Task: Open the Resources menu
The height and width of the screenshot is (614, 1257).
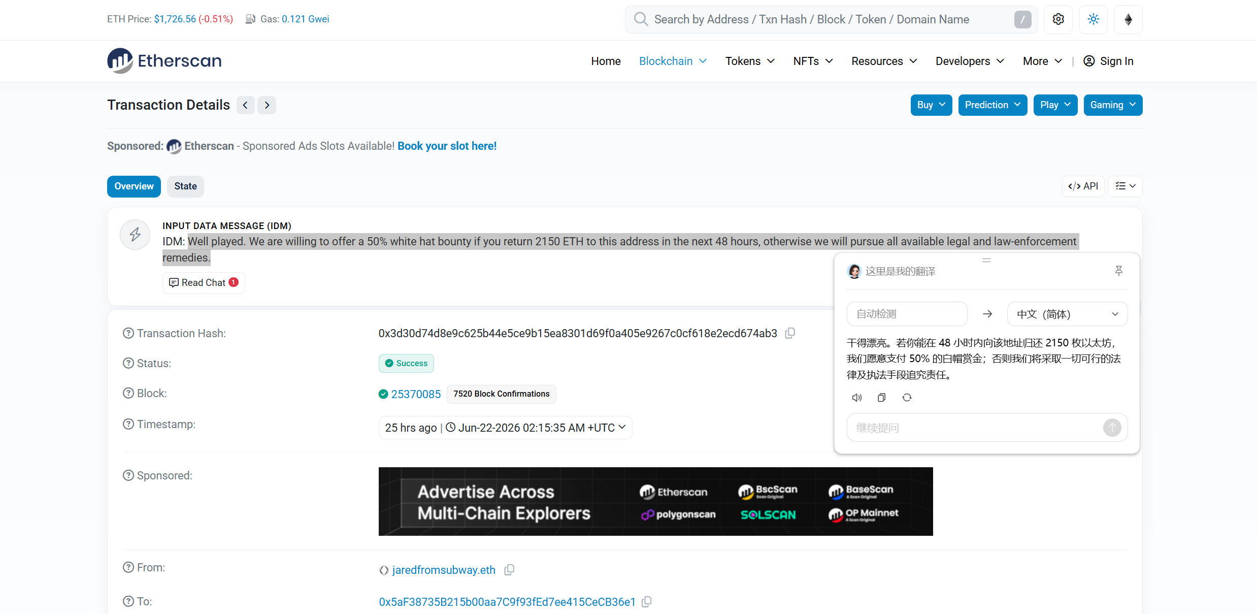Action: pos(884,61)
